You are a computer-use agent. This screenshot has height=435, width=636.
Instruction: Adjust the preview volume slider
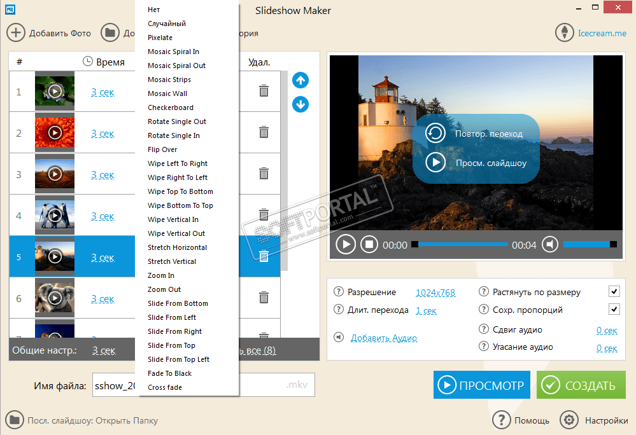(x=590, y=244)
